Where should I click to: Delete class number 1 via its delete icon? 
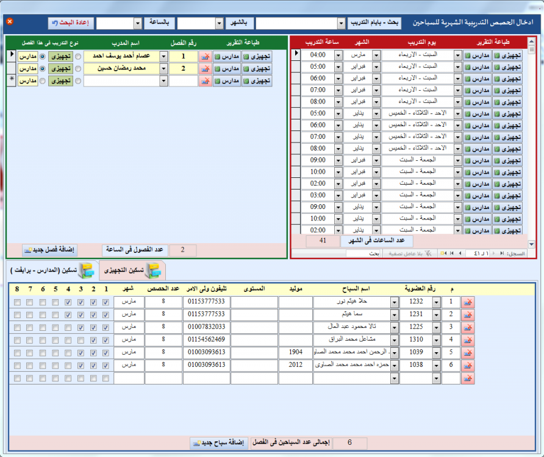tap(206, 57)
